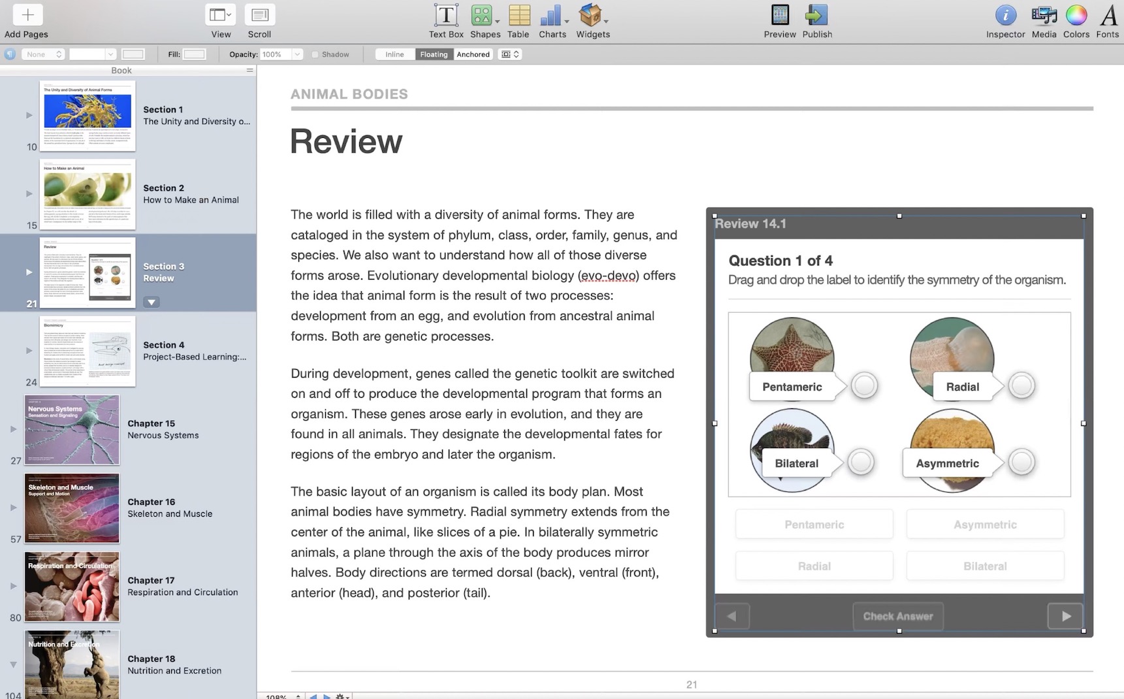The width and height of the screenshot is (1124, 699).
Task: Select Section 4 Project-Based Learning row
Action: (128, 351)
